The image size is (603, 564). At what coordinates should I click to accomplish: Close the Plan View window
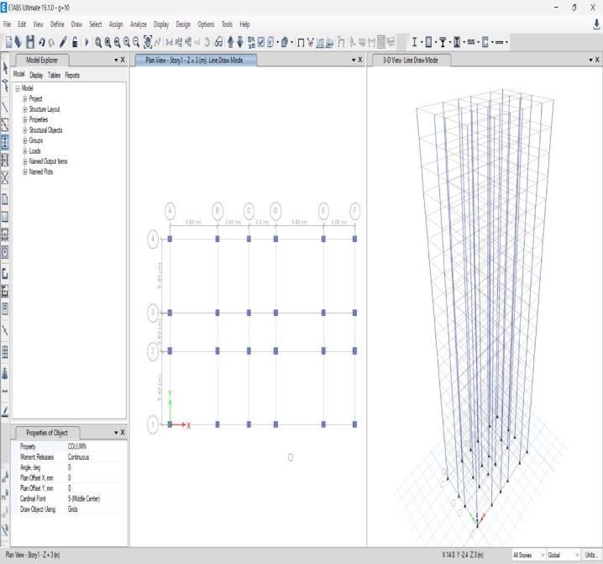(x=360, y=60)
